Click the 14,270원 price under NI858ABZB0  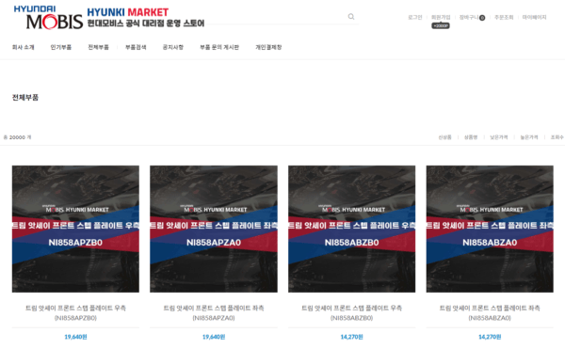tap(351, 337)
